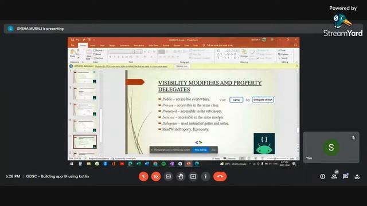Open Comments from PowerPoint status bar

point(229,159)
